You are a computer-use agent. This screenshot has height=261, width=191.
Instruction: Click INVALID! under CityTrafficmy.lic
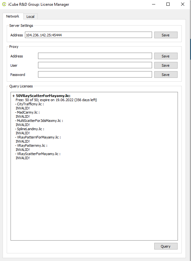point(23,108)
